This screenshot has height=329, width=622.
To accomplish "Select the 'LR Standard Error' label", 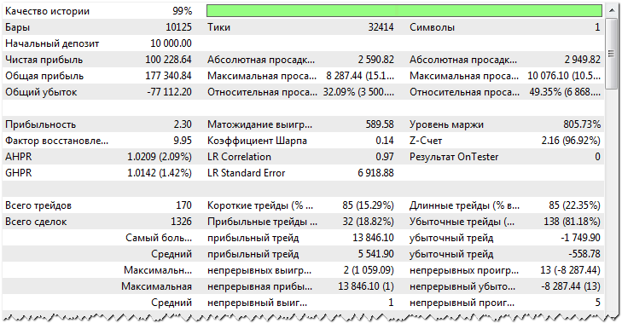I will (x=247, y=173).
